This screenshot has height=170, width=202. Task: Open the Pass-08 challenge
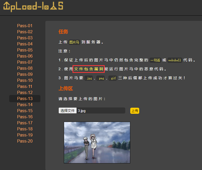coord(25,68)
